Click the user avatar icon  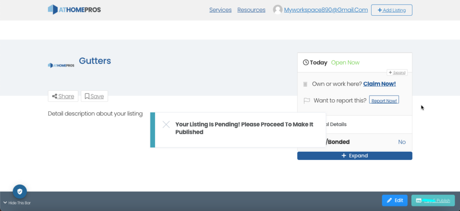[278, 10]
